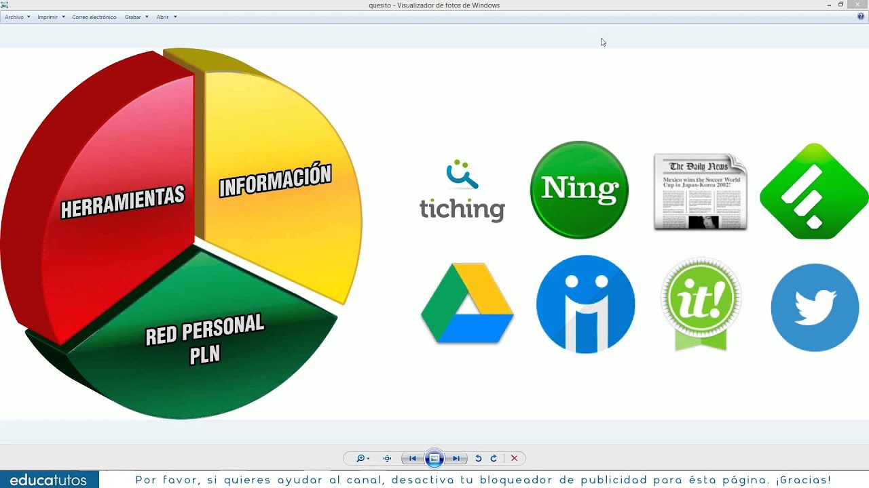
Task: Open the Grabar menu
Action: [x=136, y=17]
